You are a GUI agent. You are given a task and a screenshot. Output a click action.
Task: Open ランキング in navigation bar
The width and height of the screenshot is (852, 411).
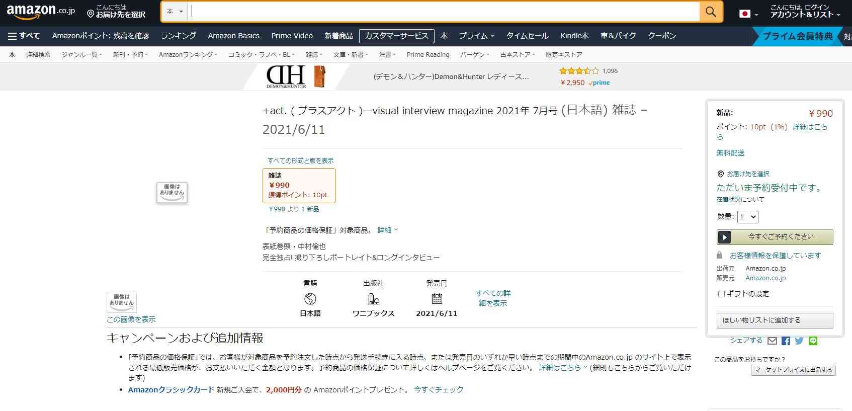point(179,36)
